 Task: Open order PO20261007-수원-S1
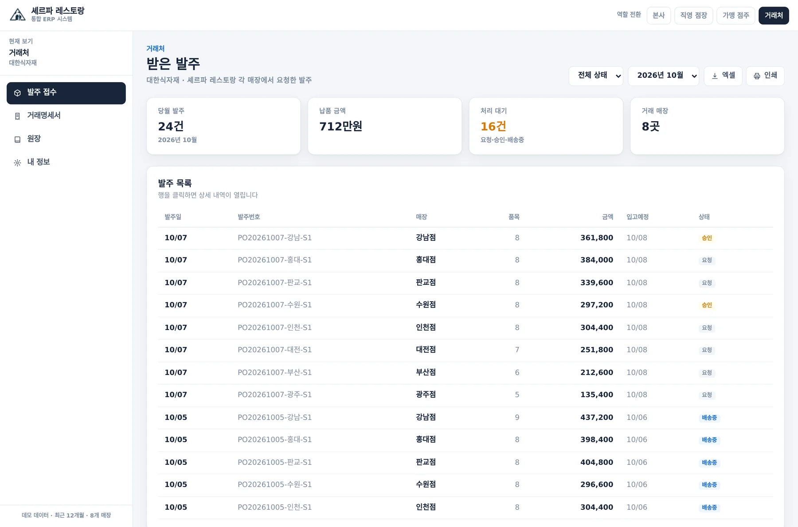click(x=465, y=305)
